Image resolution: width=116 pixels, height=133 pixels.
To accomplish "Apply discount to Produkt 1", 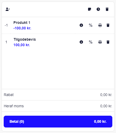I will (91, 25).
